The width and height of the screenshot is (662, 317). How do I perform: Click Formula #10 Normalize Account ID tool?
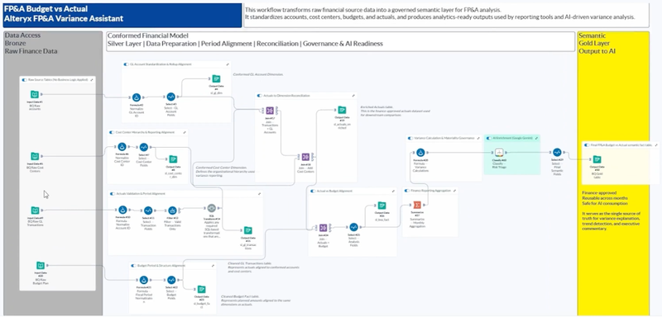point(122,210)
